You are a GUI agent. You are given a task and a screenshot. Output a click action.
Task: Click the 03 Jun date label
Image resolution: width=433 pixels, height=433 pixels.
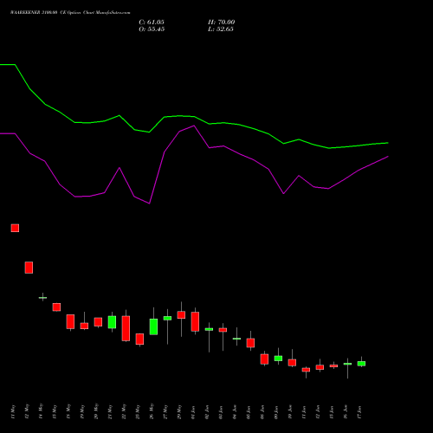tap(221, 412)
